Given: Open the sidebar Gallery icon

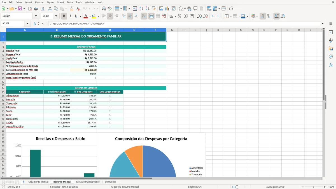Looking at the screenshot, I should pyautogui.click(x=331, y=48).
